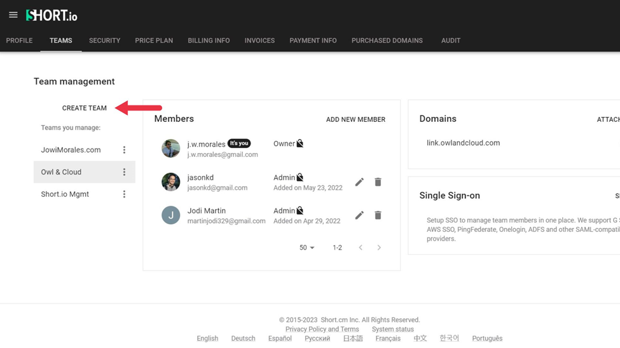View the Purchased Domains tab
This screenshot has height=348, width=620.
(387, 40)
